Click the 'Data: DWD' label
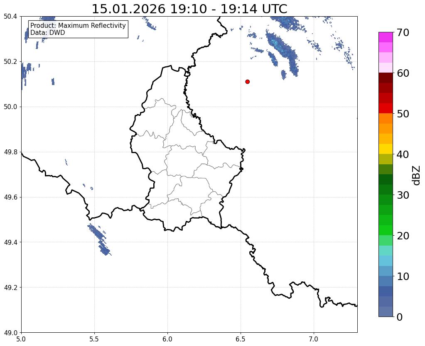Viewport: 425px width, 346px height. point(48,32)
